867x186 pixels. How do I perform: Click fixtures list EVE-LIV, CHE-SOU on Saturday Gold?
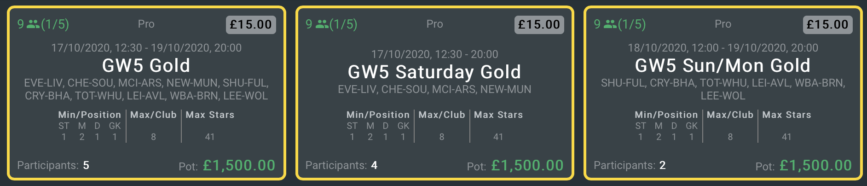click(x=434, y=89)
